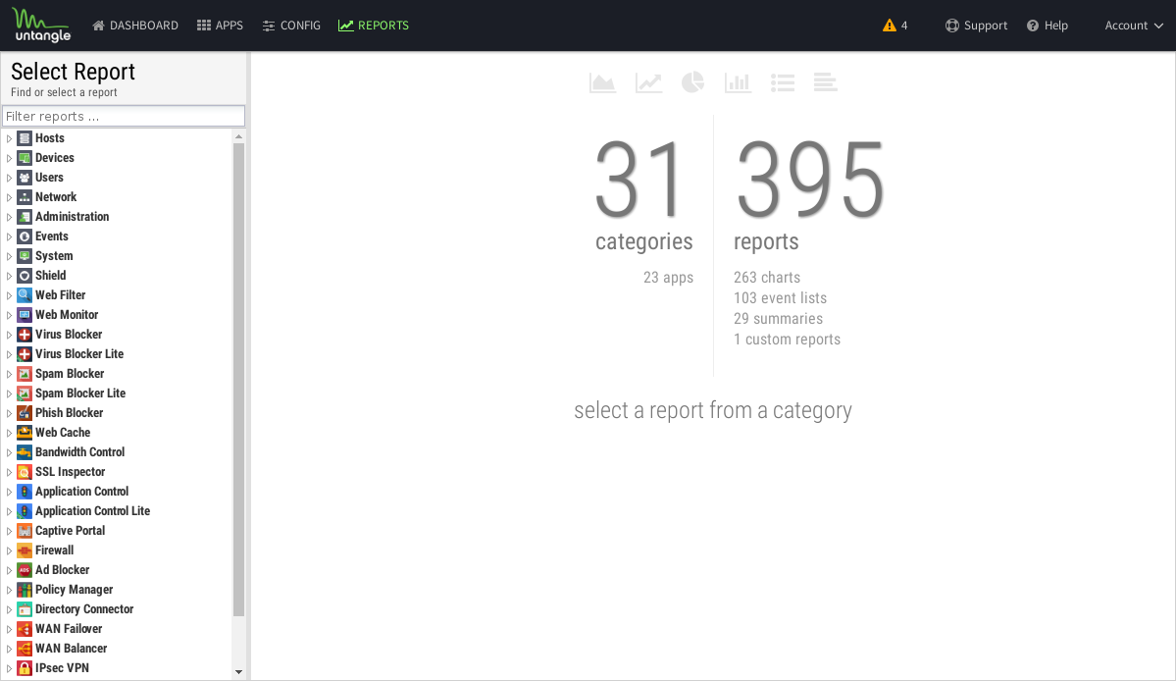1176x681 pixels.
Task: Click the Directory Connector icon
Action: point(25,609)
